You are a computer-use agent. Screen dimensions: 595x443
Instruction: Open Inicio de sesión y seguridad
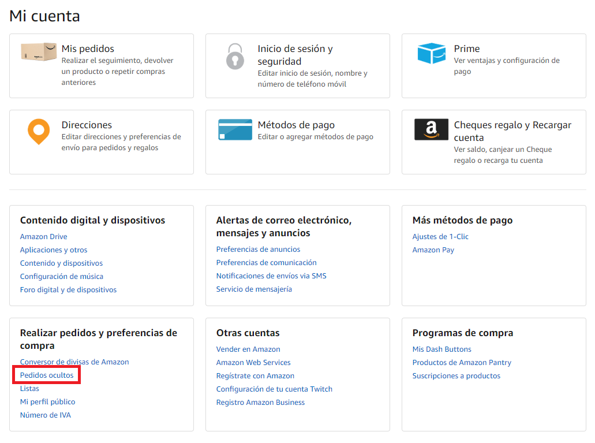(x=295, y=55)
